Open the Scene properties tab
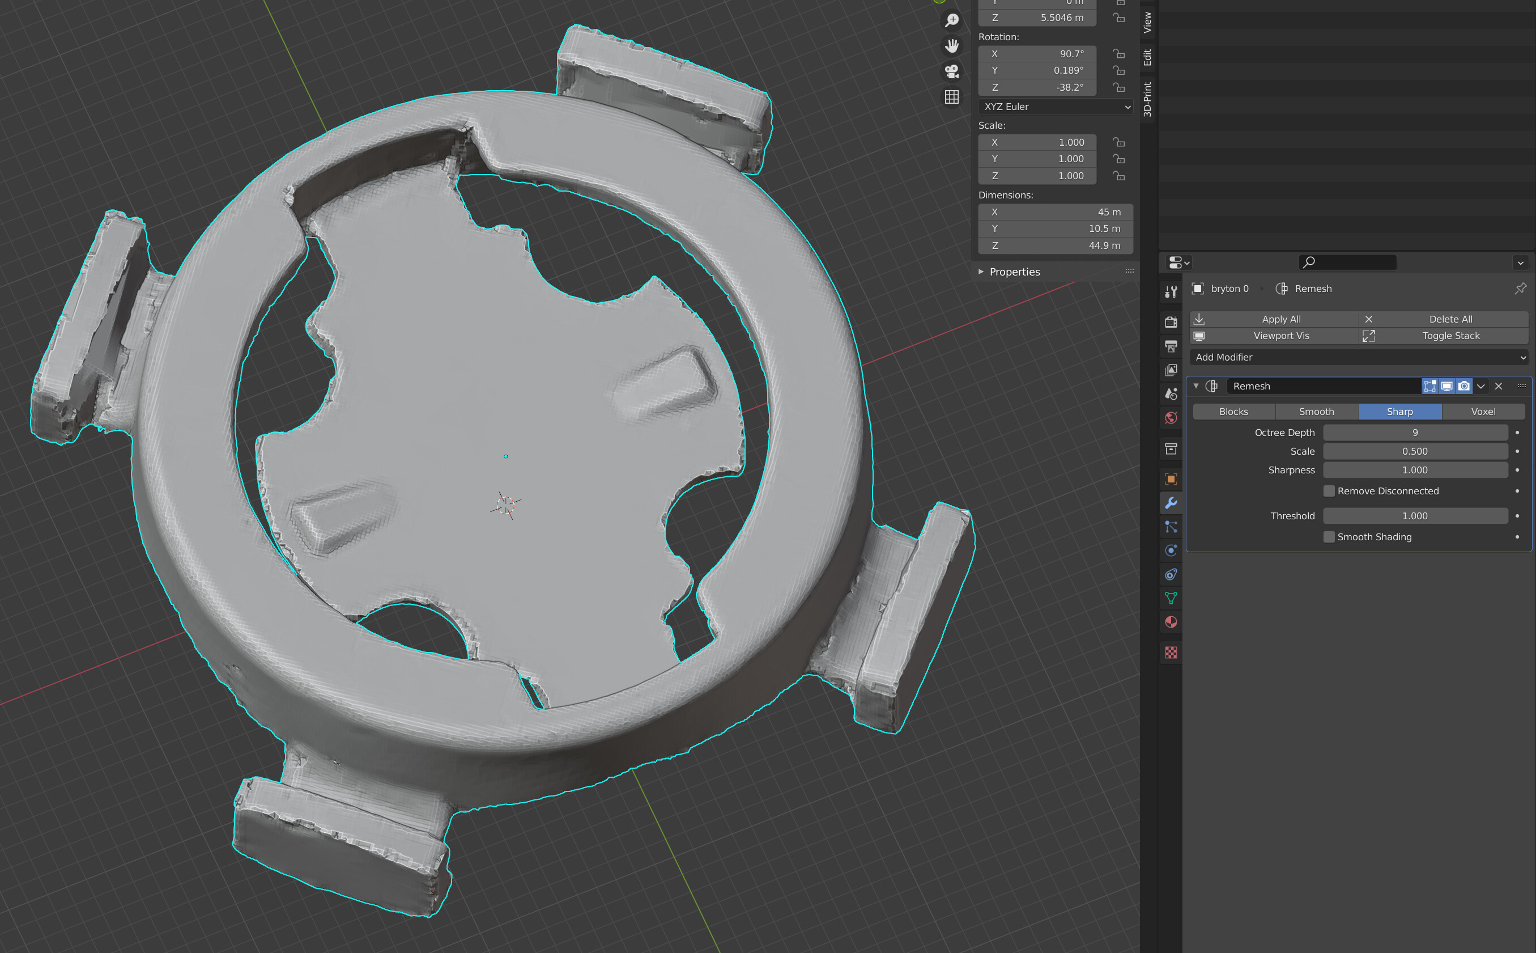This screenshot has width=1536, height=953. [1171, 394]
